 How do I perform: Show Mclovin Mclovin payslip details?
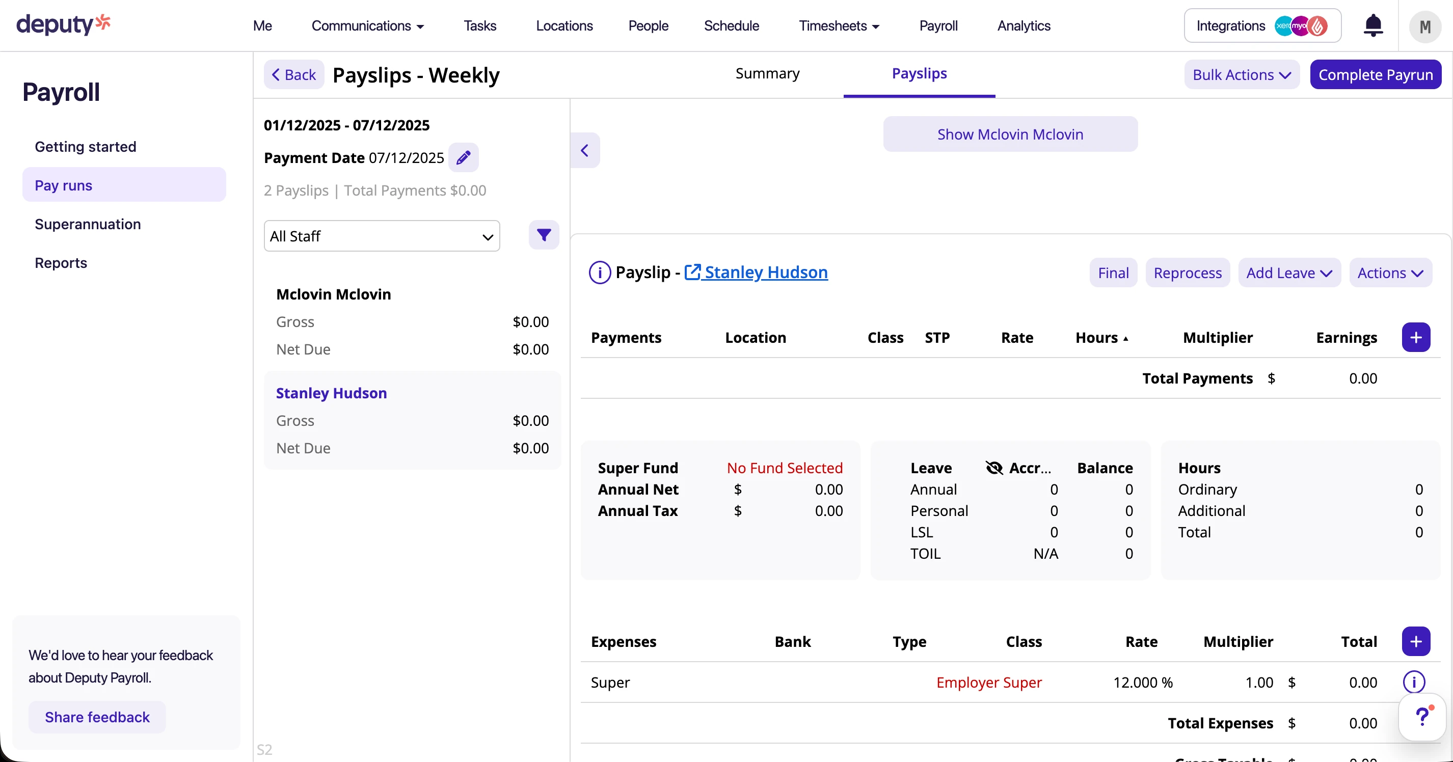point(1010,133)
